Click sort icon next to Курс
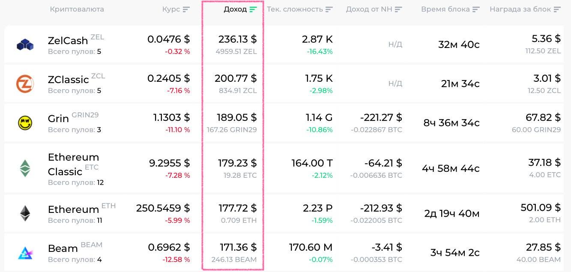571x272 pixels. (186, 9)
